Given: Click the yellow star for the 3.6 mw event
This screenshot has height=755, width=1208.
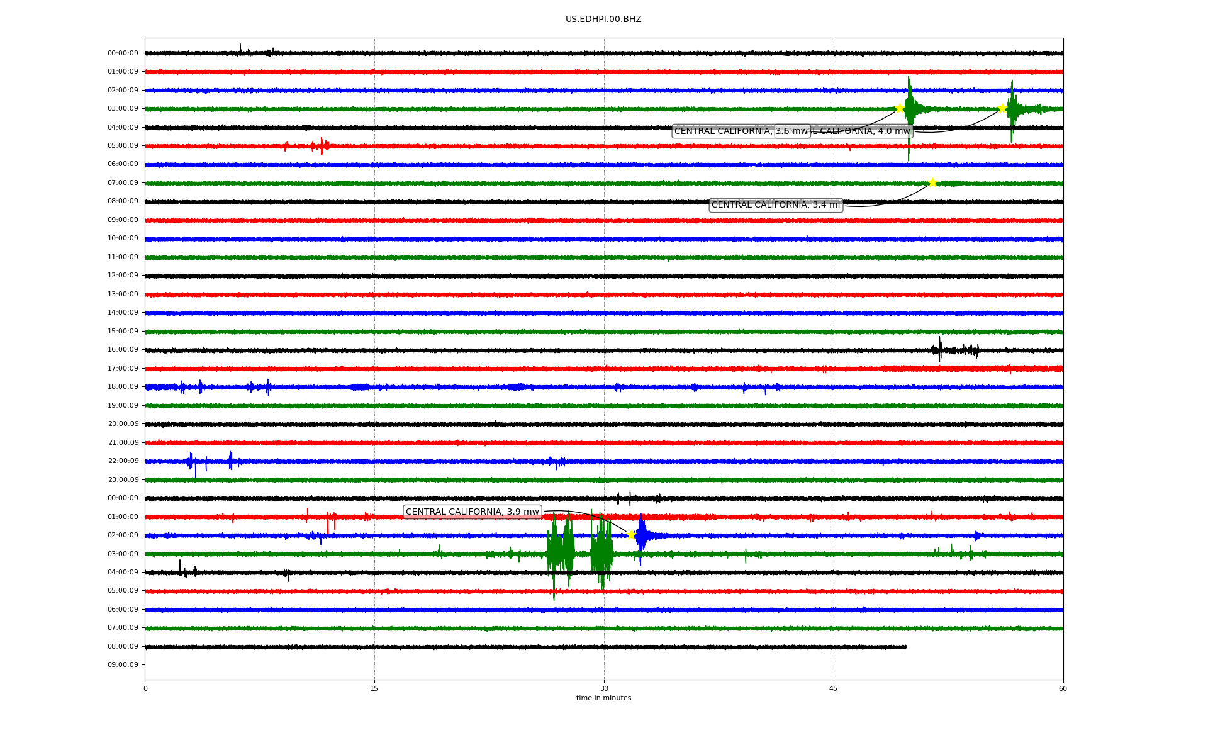Looking at the screenshot, I should [900, 108].
